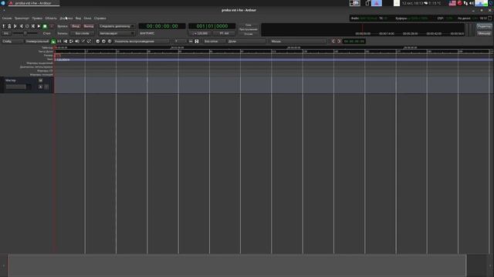
Task: Click the tempo 120,000 button
Action: point(200,33)
